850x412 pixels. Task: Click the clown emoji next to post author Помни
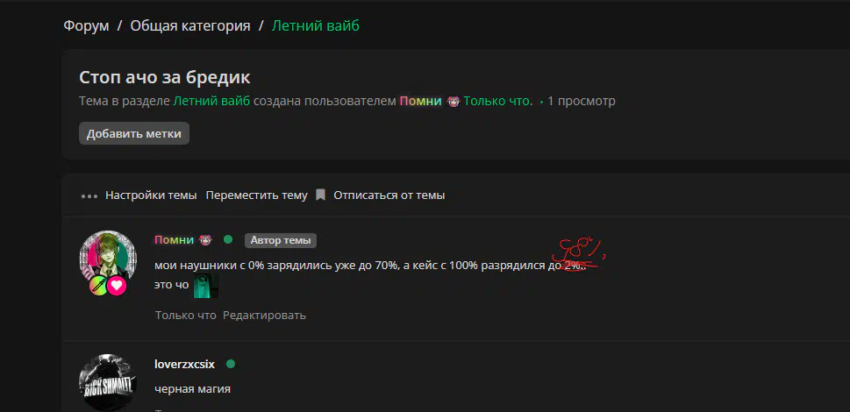tap(205, 240)
